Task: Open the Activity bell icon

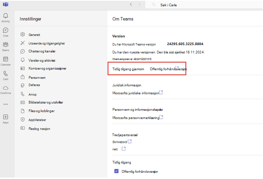Action: tap(6, 15)
